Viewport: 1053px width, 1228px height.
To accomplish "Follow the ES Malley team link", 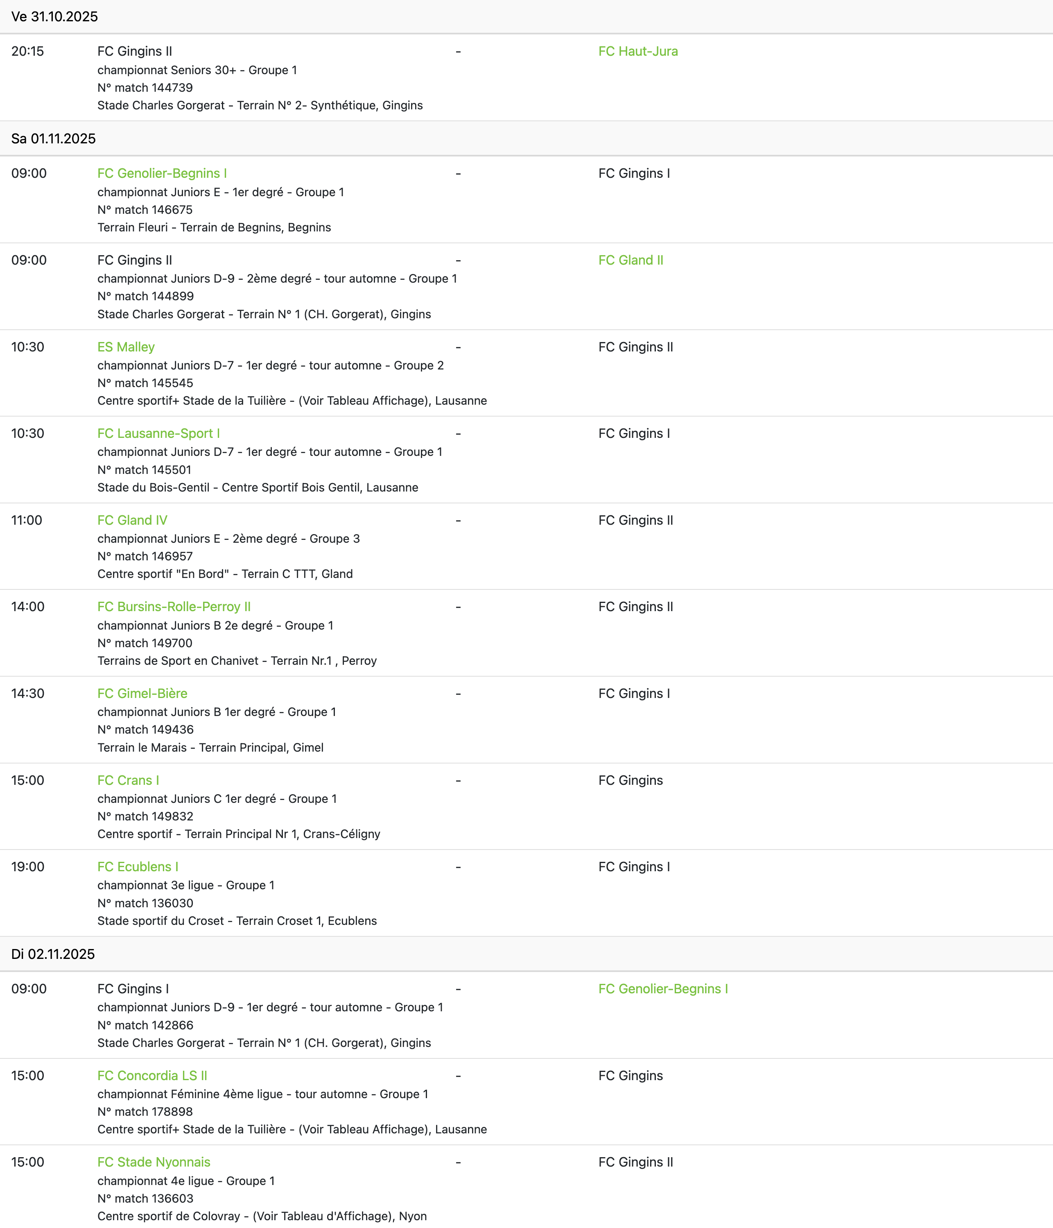I will click(x=126, y=347).
